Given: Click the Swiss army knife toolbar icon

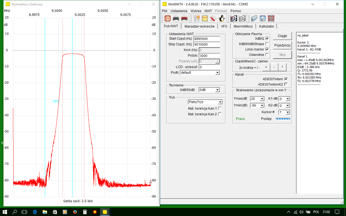Looking at the screenshot, I should pos(213,18).
